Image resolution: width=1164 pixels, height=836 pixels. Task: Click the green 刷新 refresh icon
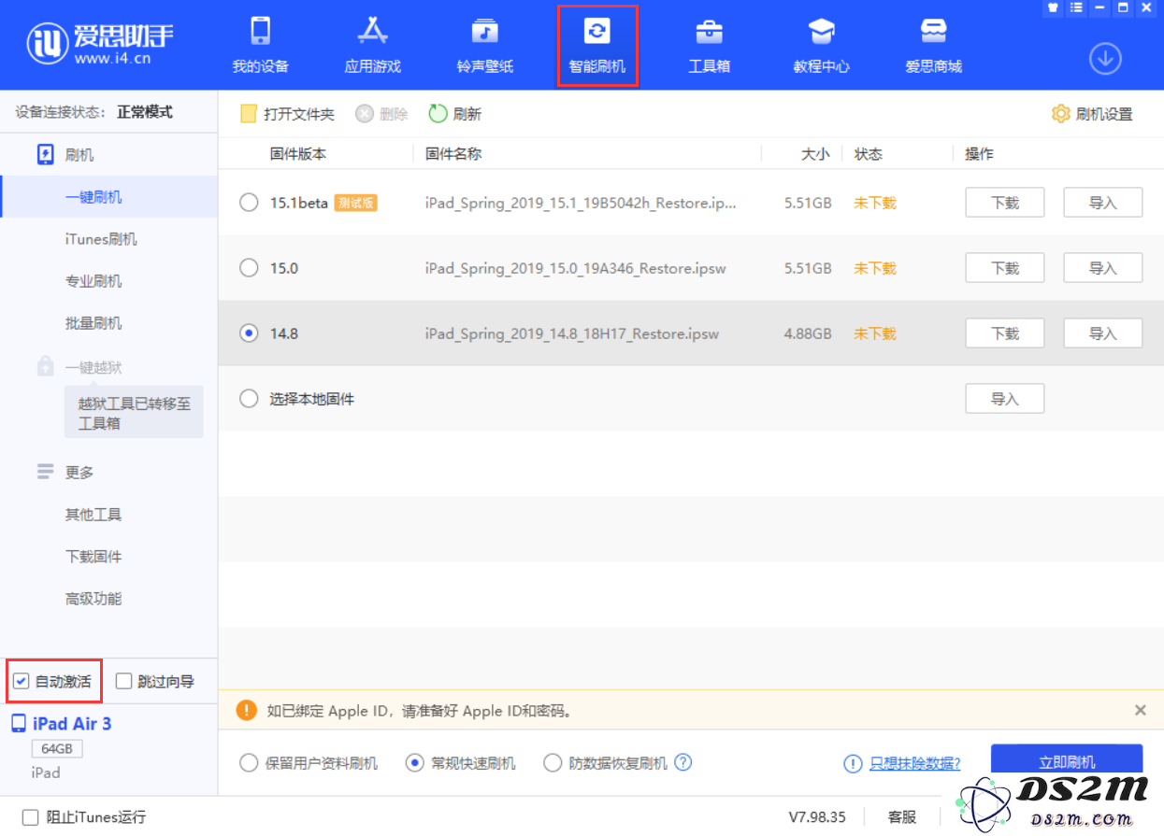coord(438,114)
